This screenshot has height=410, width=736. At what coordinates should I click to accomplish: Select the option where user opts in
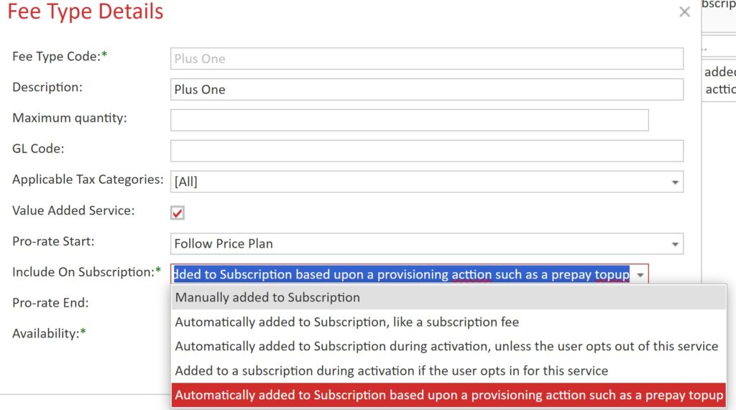[391, 371]
